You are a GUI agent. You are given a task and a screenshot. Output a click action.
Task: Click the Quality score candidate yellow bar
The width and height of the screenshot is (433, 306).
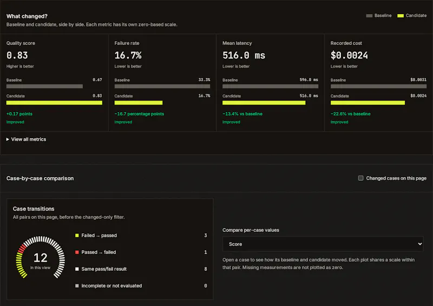point(54,103)
